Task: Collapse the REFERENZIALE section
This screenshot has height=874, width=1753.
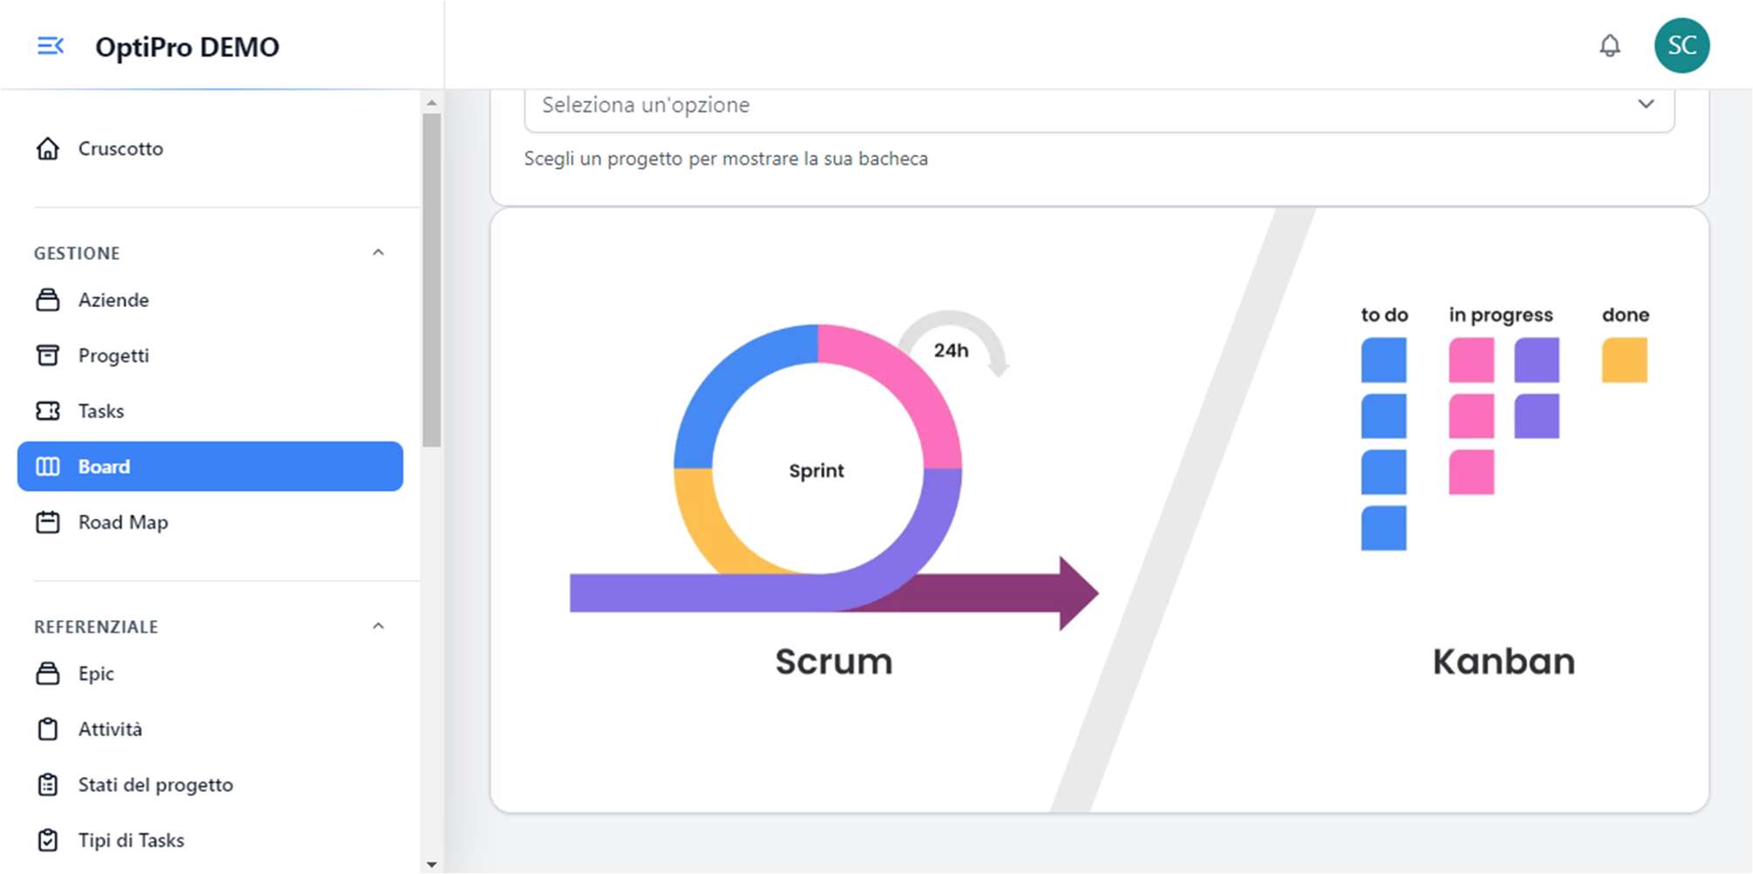Action: [378, 626]
